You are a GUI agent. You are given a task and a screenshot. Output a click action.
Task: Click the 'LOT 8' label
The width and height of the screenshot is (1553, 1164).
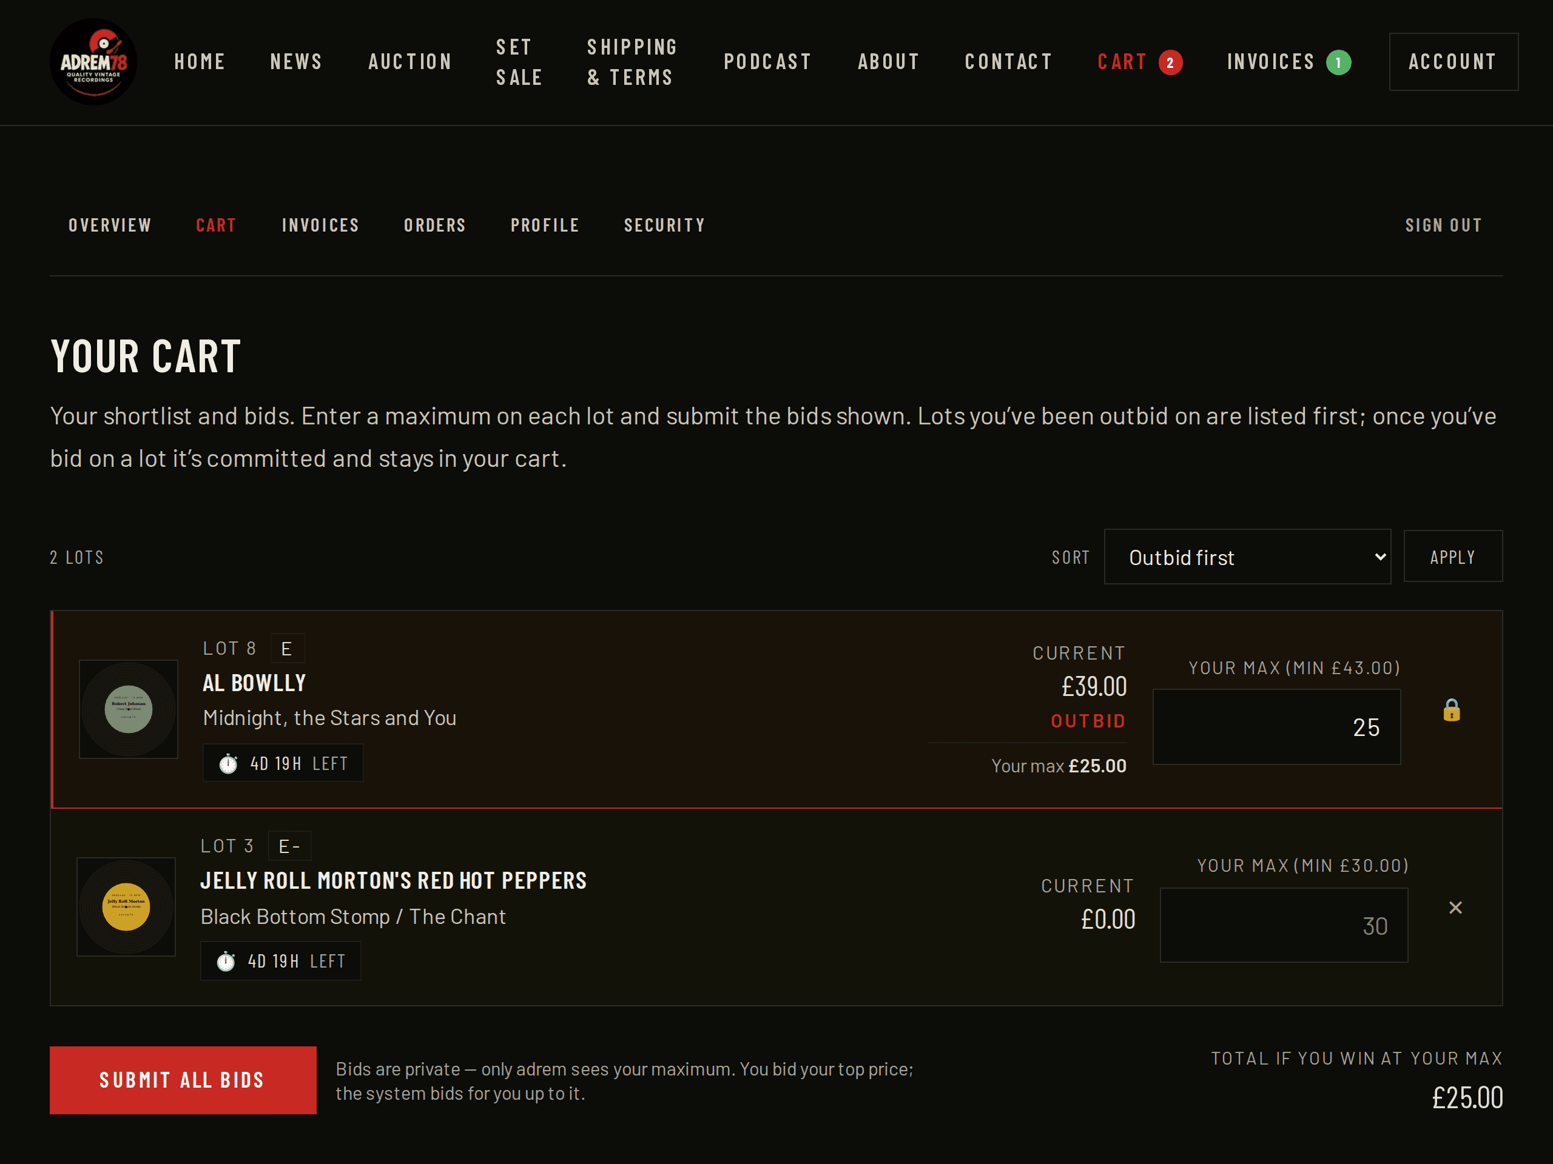(229, 648)
